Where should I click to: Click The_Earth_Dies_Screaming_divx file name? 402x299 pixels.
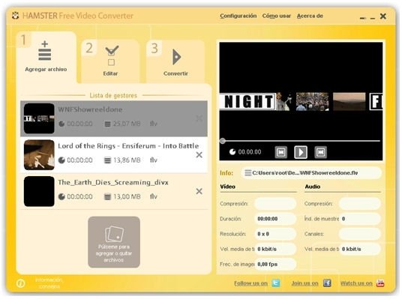113,182
